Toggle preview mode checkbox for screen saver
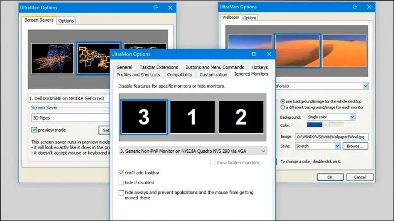This screenshot has width=394, height=221. point(34,130)
